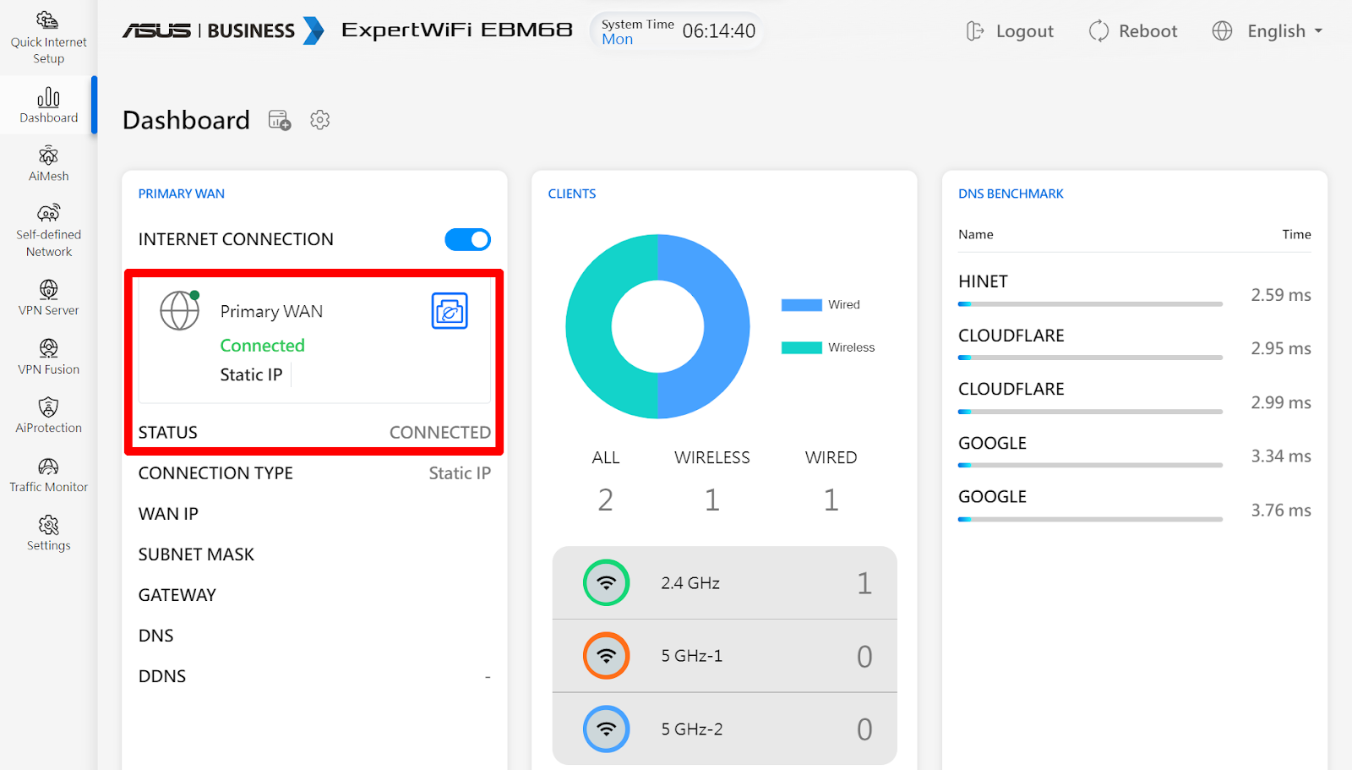This screenshot has width=1352, height=770.
Task: Open the English language dropdown
Action: pyautogui.click(x=1267, y=31)
